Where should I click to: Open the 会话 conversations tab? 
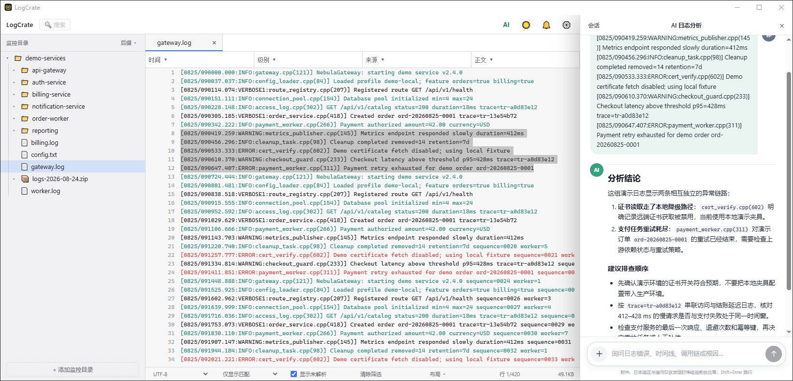(594, 26)
